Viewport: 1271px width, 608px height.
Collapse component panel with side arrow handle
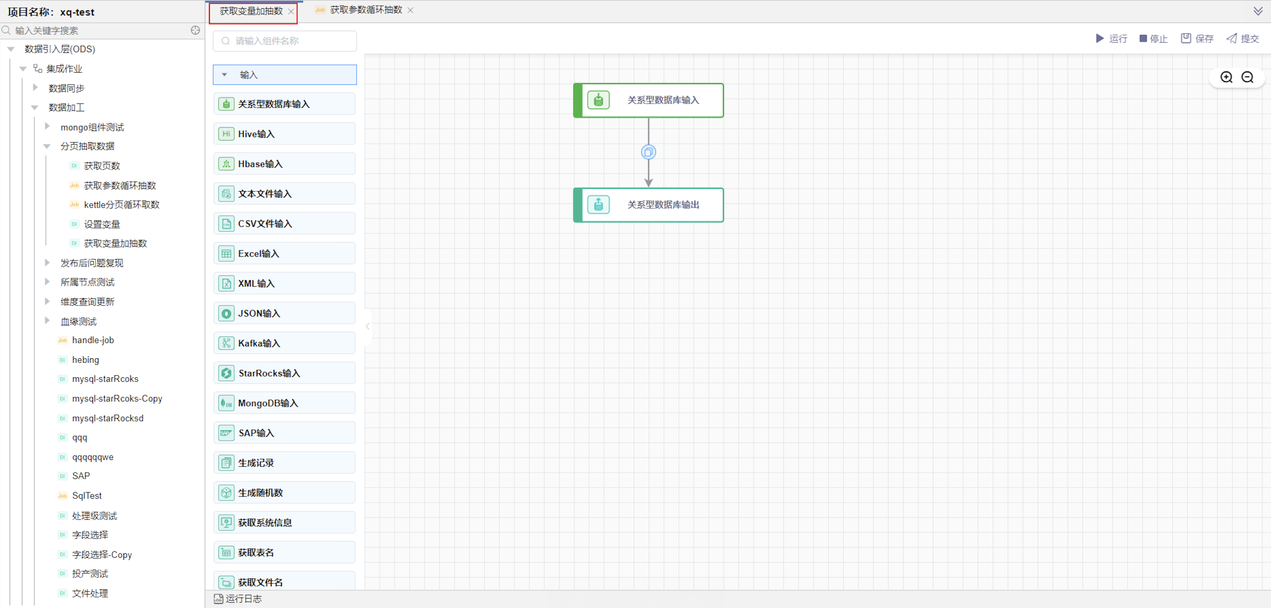coord(367,327)
